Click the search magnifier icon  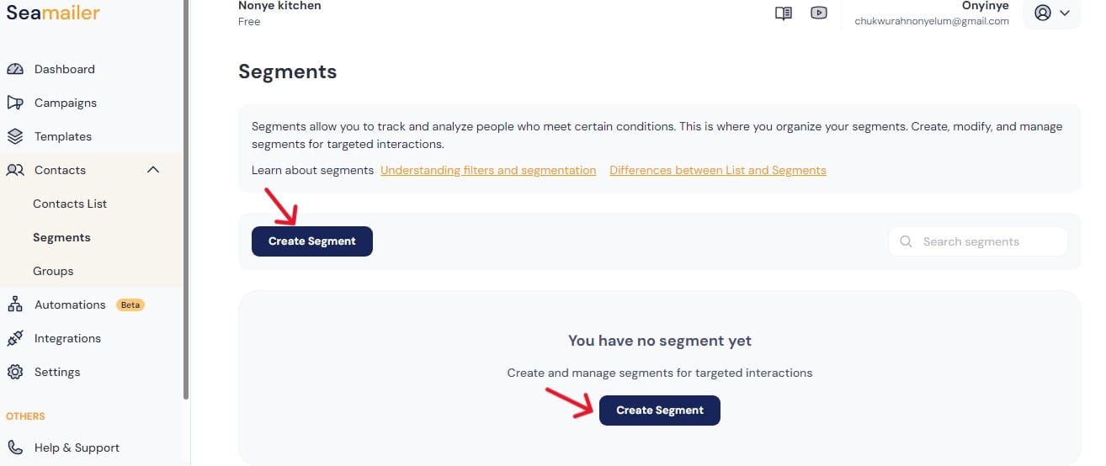click(907, 241)
